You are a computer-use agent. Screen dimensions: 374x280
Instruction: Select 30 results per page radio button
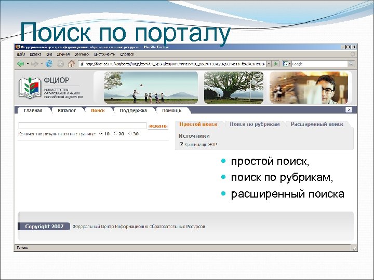[x=130, y=133]
